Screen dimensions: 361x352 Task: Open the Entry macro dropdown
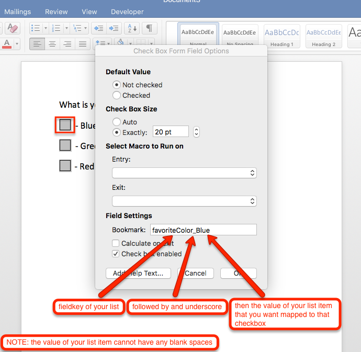click(184, 173)
